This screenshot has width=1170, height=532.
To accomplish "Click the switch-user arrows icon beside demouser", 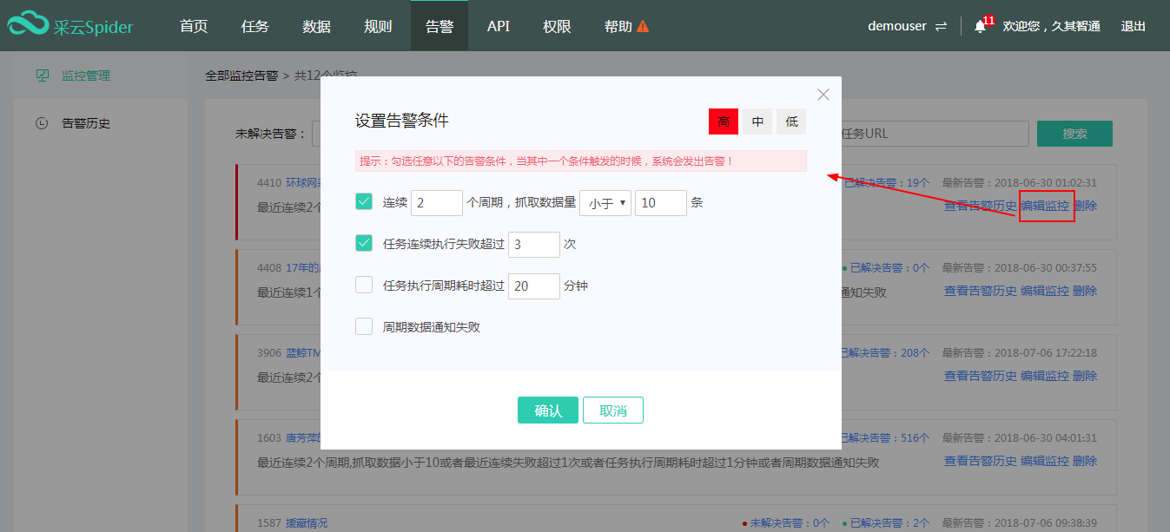I will coord(941,27).
